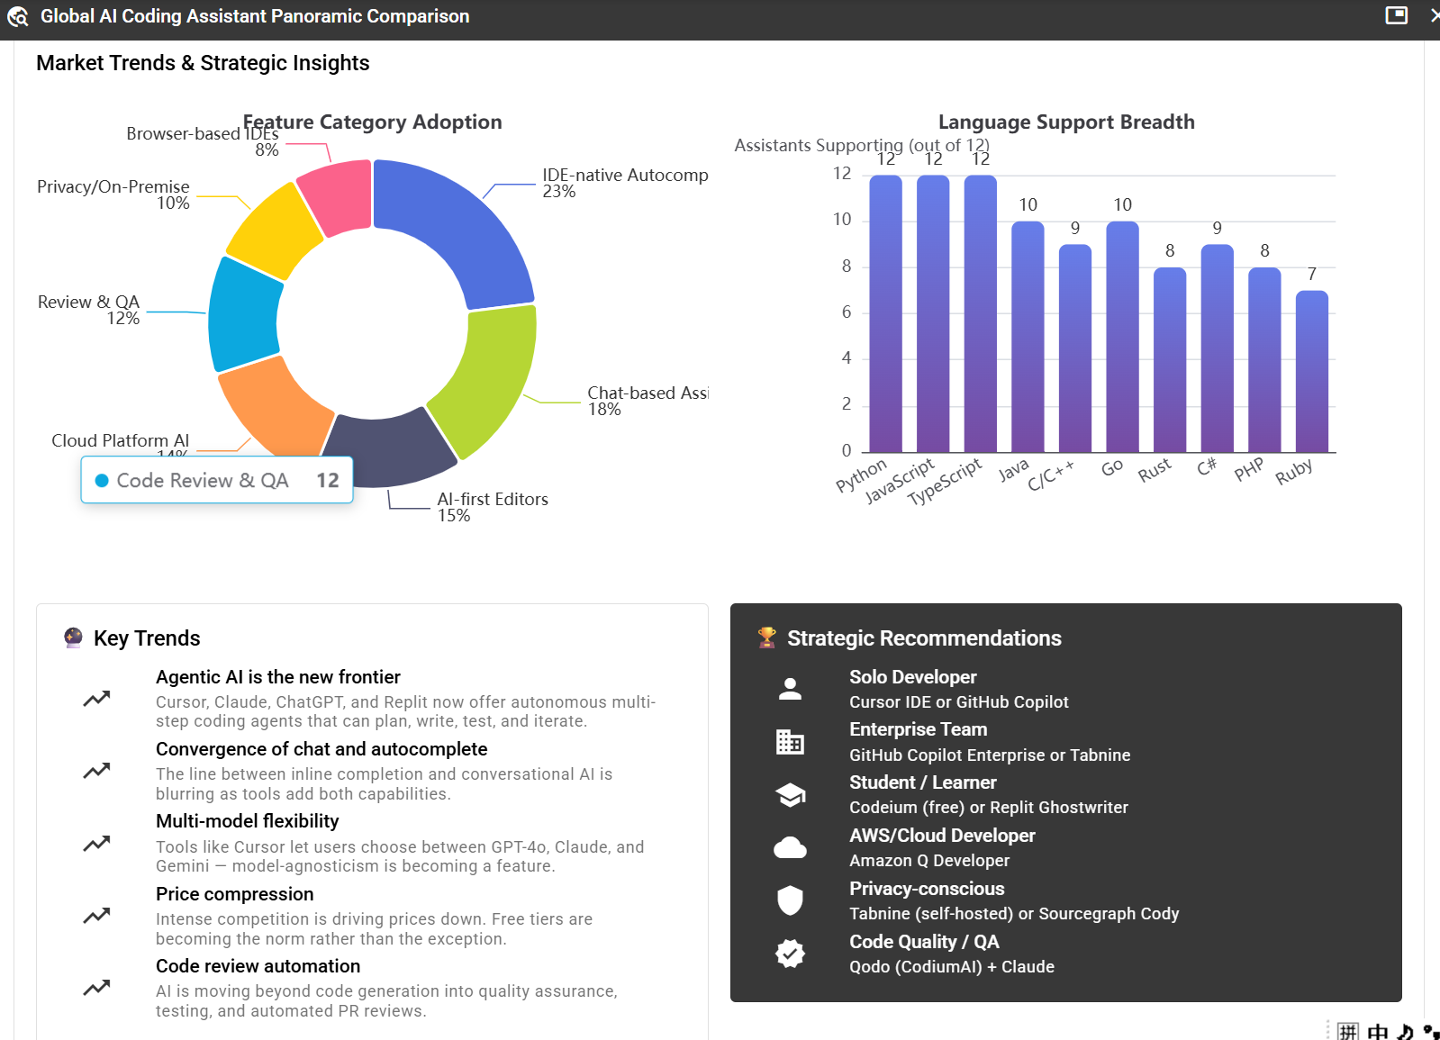
Task: Click the 'Agentic AI is the new frontier' title
Action: [x=278, y=677]
